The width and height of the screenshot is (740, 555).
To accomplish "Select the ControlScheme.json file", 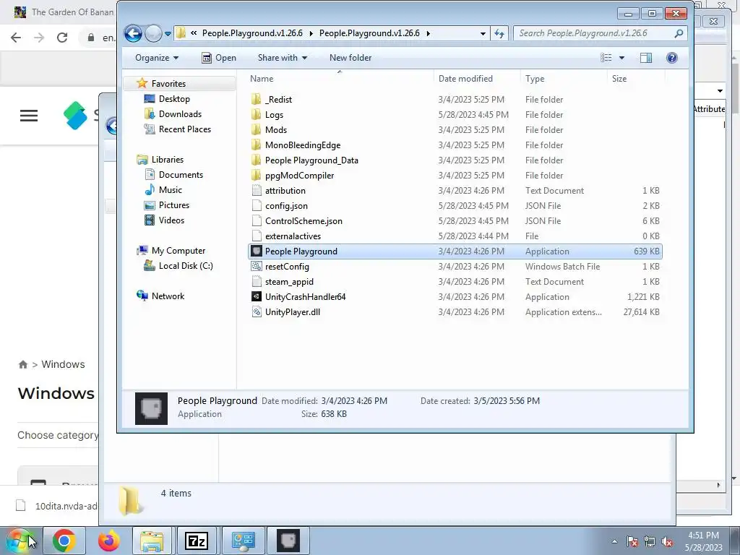I will click(x=304, y=221).
